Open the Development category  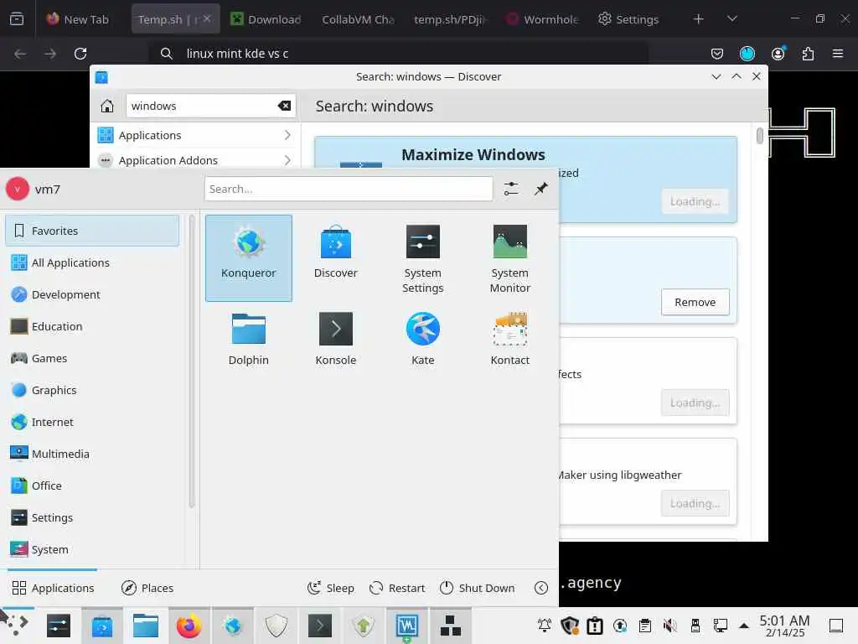(x=92, y=294)
